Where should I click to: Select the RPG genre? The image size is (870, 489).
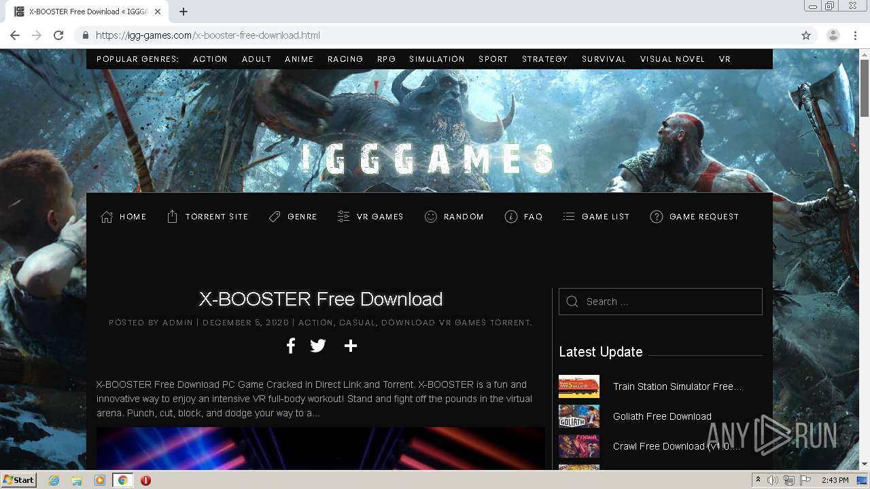point(386,59)
